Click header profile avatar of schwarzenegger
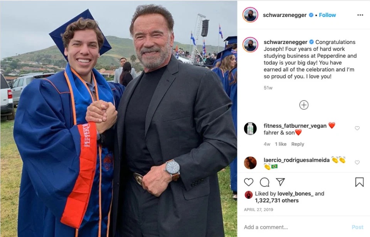Image resolution: width=370 pixels, height=237 pixels. 250,15
